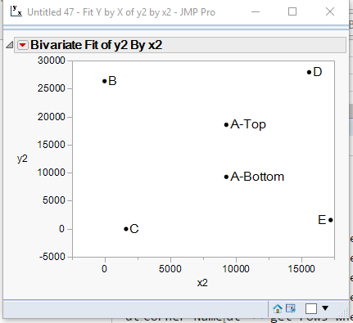Select data point labeled B
Image resolution: width=353 pixels, height=323 pixels.
pyautogui.click(x=104, y=81)
